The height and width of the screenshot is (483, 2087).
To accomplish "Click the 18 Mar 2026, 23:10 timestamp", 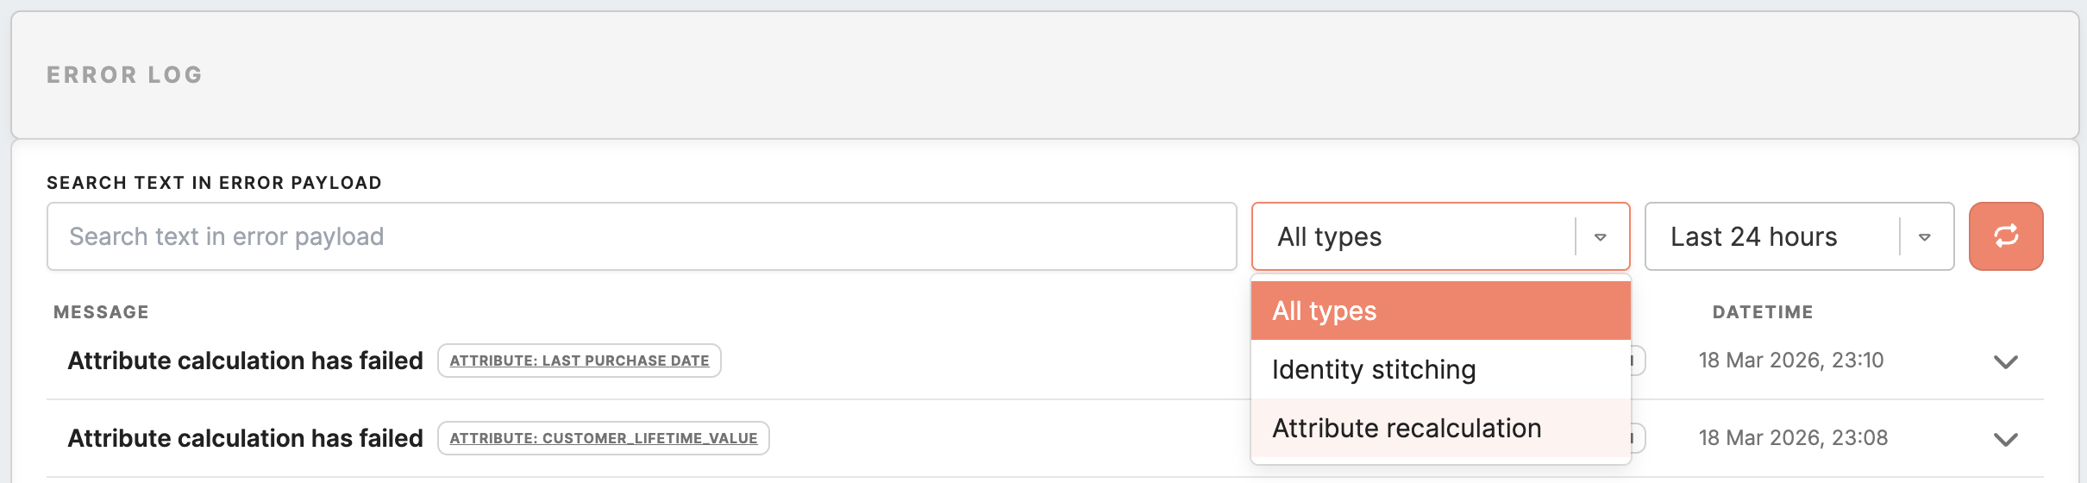I will (x=1790, y=361).
